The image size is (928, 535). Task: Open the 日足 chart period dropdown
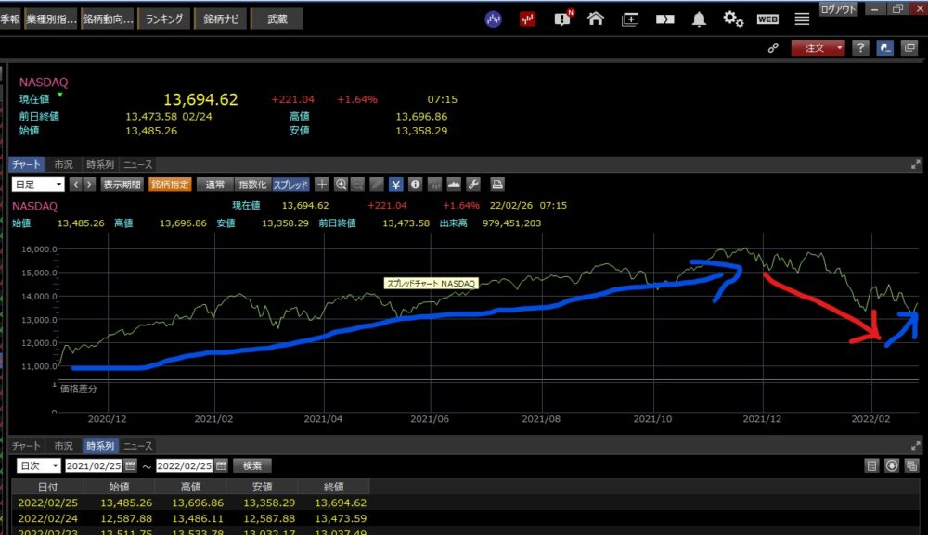38,185
